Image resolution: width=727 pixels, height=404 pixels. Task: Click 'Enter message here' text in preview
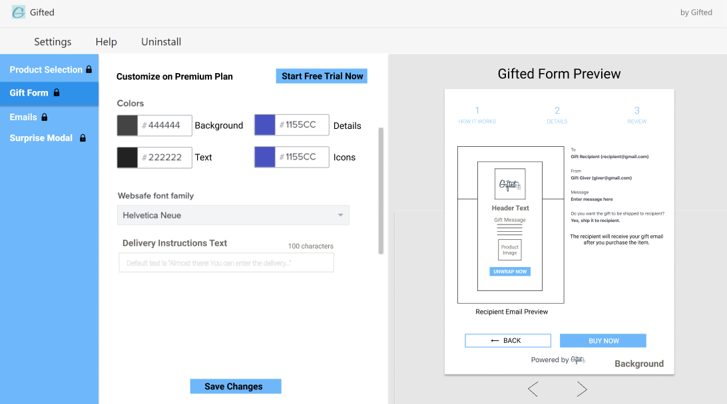pos(592,199)
